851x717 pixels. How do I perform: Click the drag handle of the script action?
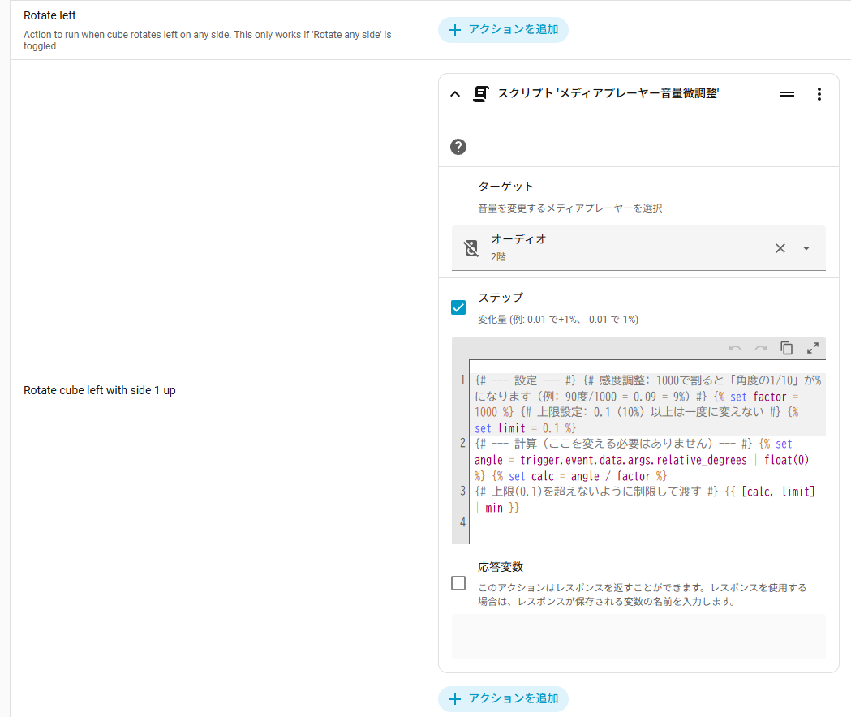[786, 93]
